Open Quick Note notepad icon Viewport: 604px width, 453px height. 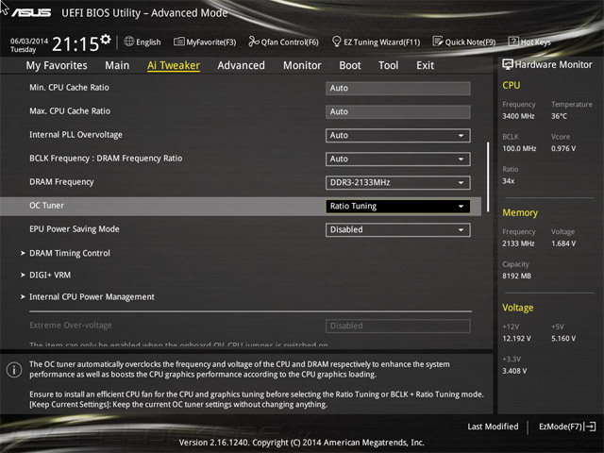(438, 42)
